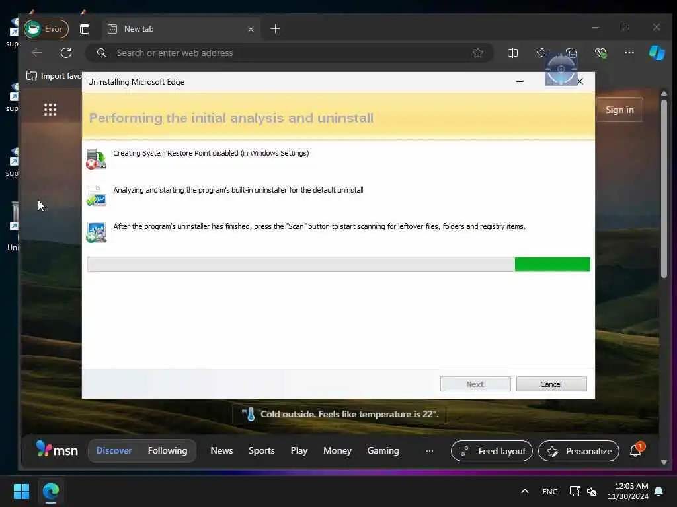Expand more MSN categories ellipsis
This screenshot has width=677, height=507.
point(429,451)
